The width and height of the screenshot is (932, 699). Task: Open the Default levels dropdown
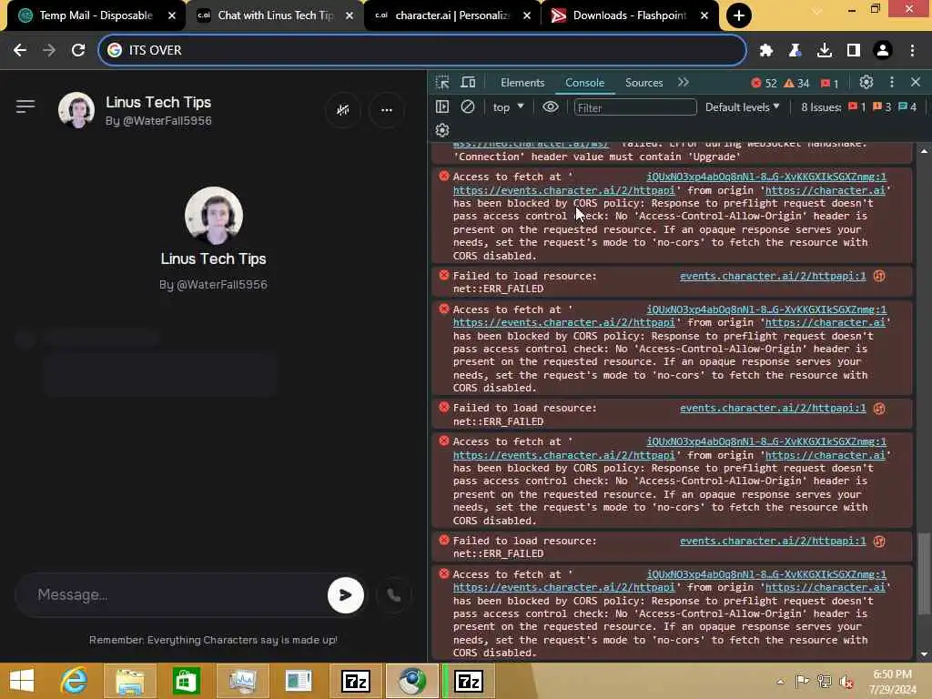pyautogui.click(x=742, y=107)
